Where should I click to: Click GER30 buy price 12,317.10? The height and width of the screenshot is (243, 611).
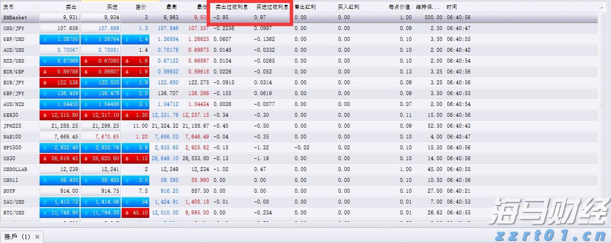click(100, 115)
